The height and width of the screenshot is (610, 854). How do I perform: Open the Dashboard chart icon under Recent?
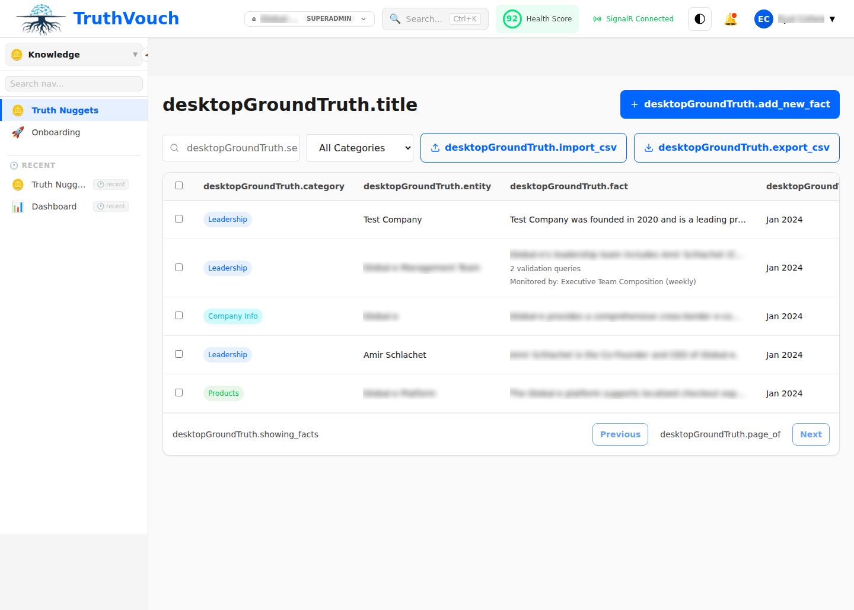point(18,206)
